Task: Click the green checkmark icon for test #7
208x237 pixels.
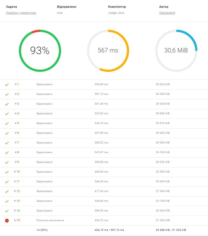Action: (x=7, y=143)
